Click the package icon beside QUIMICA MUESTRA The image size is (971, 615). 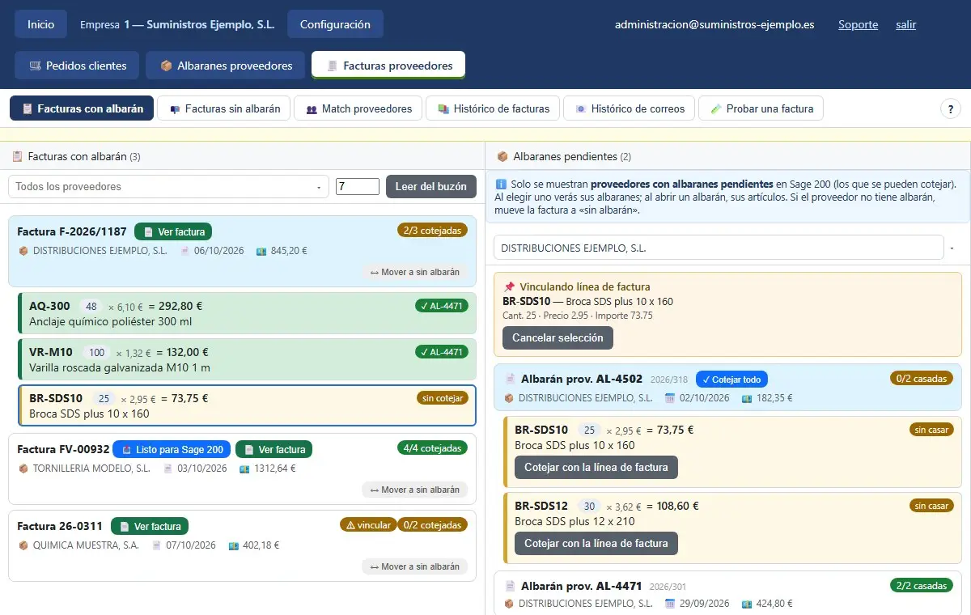(x=23, y=545)
